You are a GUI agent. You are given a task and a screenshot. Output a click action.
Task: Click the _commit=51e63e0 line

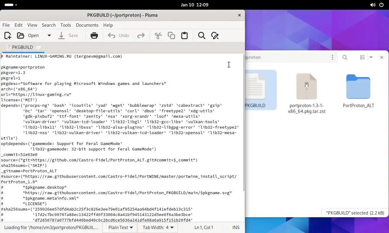19,154
